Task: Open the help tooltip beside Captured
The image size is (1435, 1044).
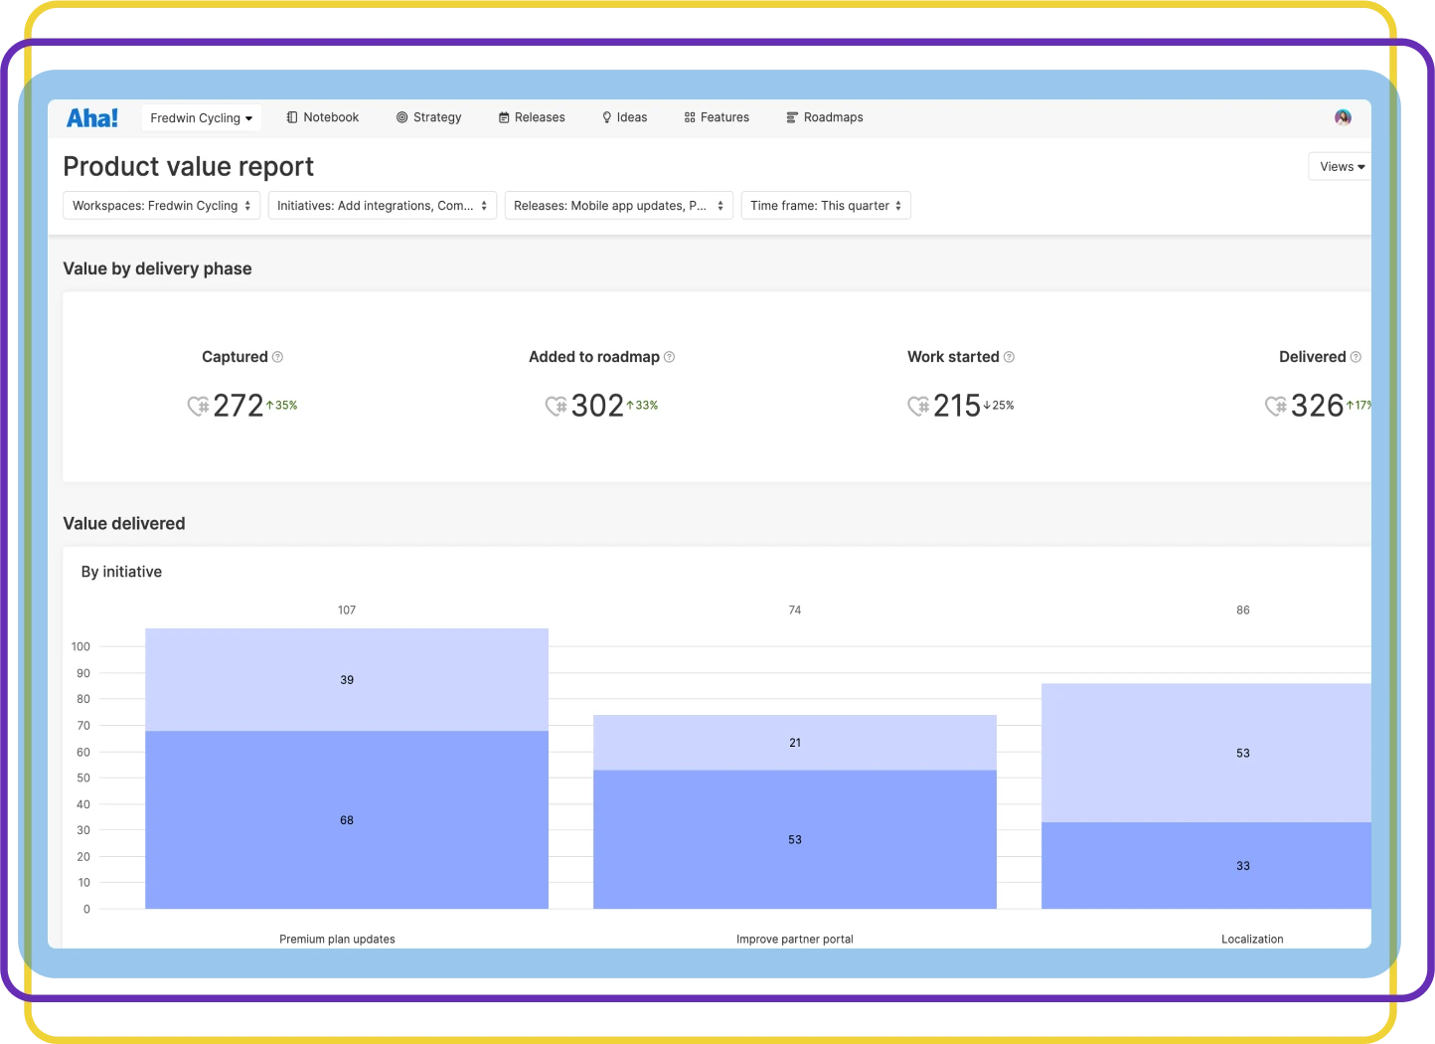Action: 278,356
